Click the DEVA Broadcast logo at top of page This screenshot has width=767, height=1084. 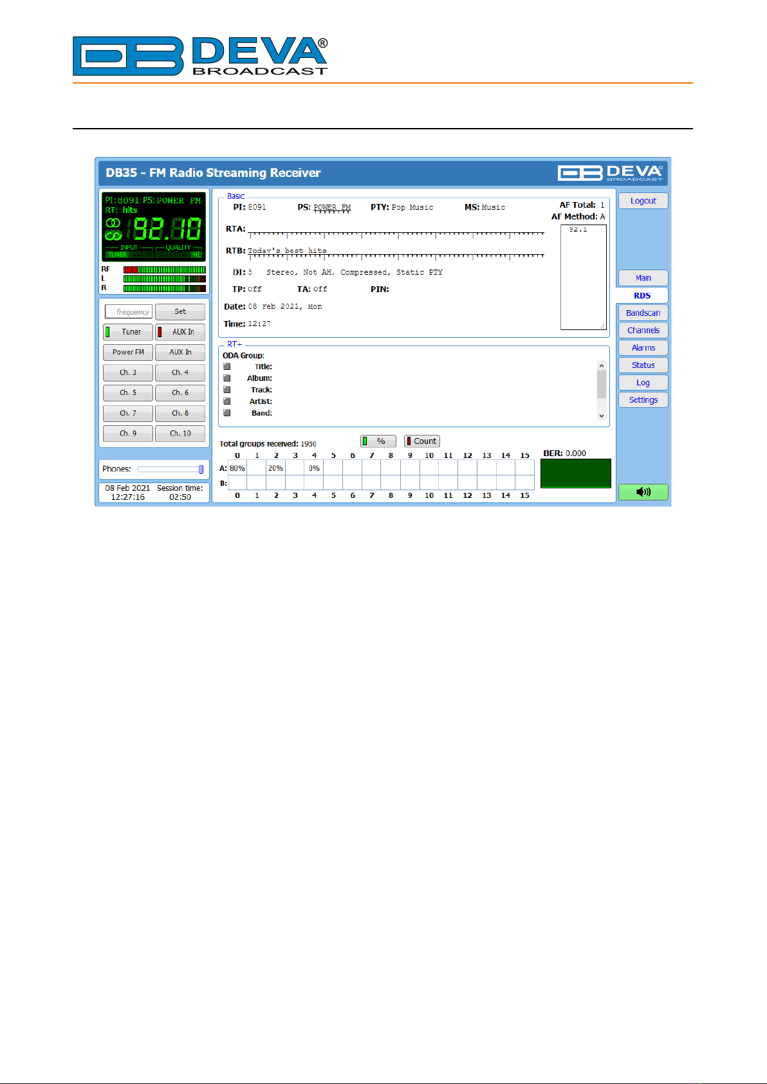click(200, 56)
